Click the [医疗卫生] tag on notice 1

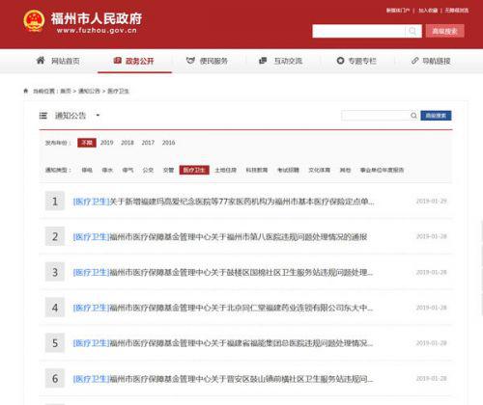(92, 202)
